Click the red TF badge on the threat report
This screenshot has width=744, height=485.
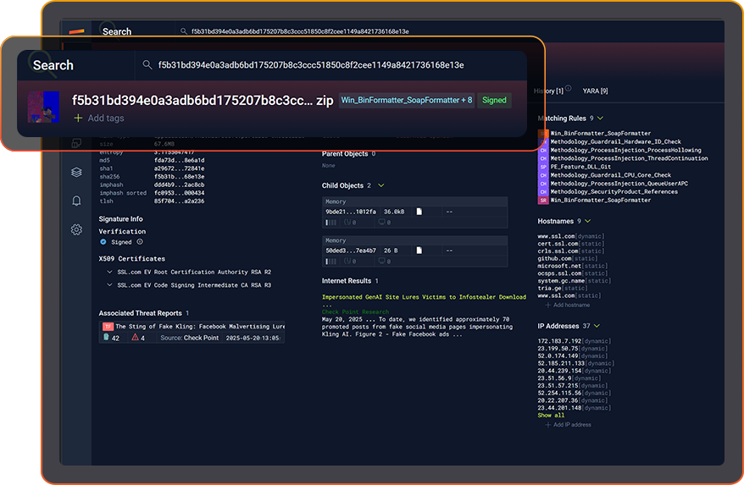pyautogui.click(x=108, y=326)
